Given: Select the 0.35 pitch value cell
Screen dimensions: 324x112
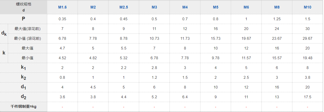Looking at the screenshot, I should coord(62,19).
